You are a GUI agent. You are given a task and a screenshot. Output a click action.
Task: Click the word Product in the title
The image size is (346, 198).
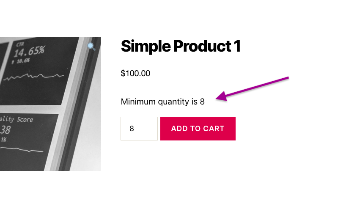(x=199, y=46)
